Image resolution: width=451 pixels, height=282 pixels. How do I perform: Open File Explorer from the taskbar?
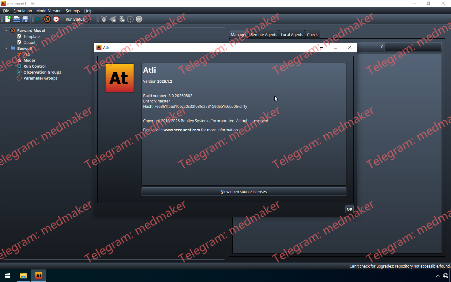tap(23, 276)
